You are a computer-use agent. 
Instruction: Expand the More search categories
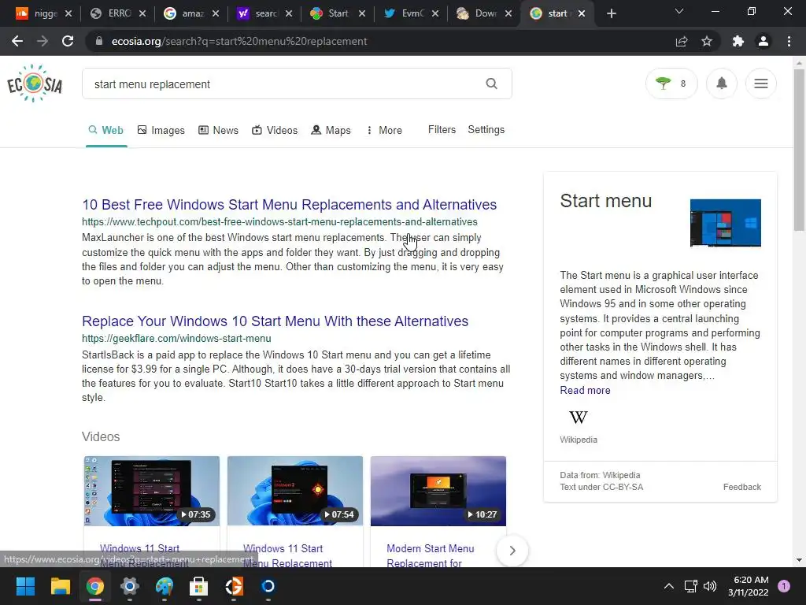coord(384,130)
